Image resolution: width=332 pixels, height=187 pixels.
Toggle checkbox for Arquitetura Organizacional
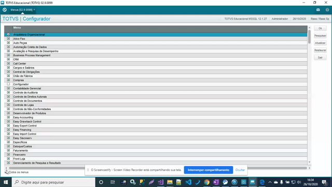[8, 34]
